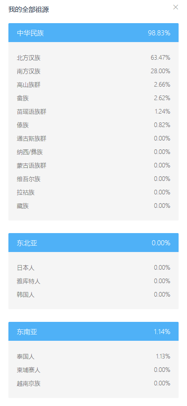Select the 雅库特人 entry

(93, 281)
